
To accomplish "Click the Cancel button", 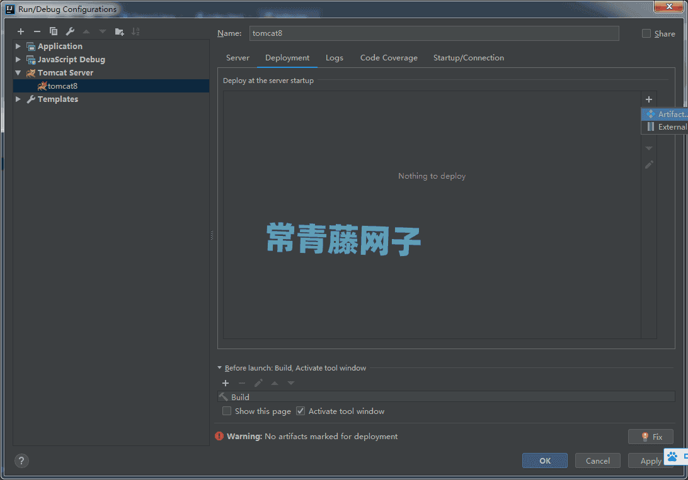I will tap(598, 460).
